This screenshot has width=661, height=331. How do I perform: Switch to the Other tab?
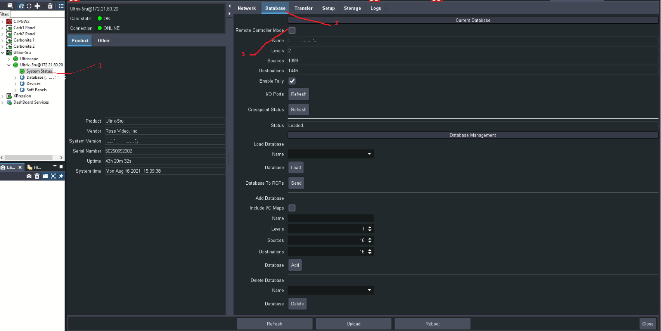click(x=104, y=41)
